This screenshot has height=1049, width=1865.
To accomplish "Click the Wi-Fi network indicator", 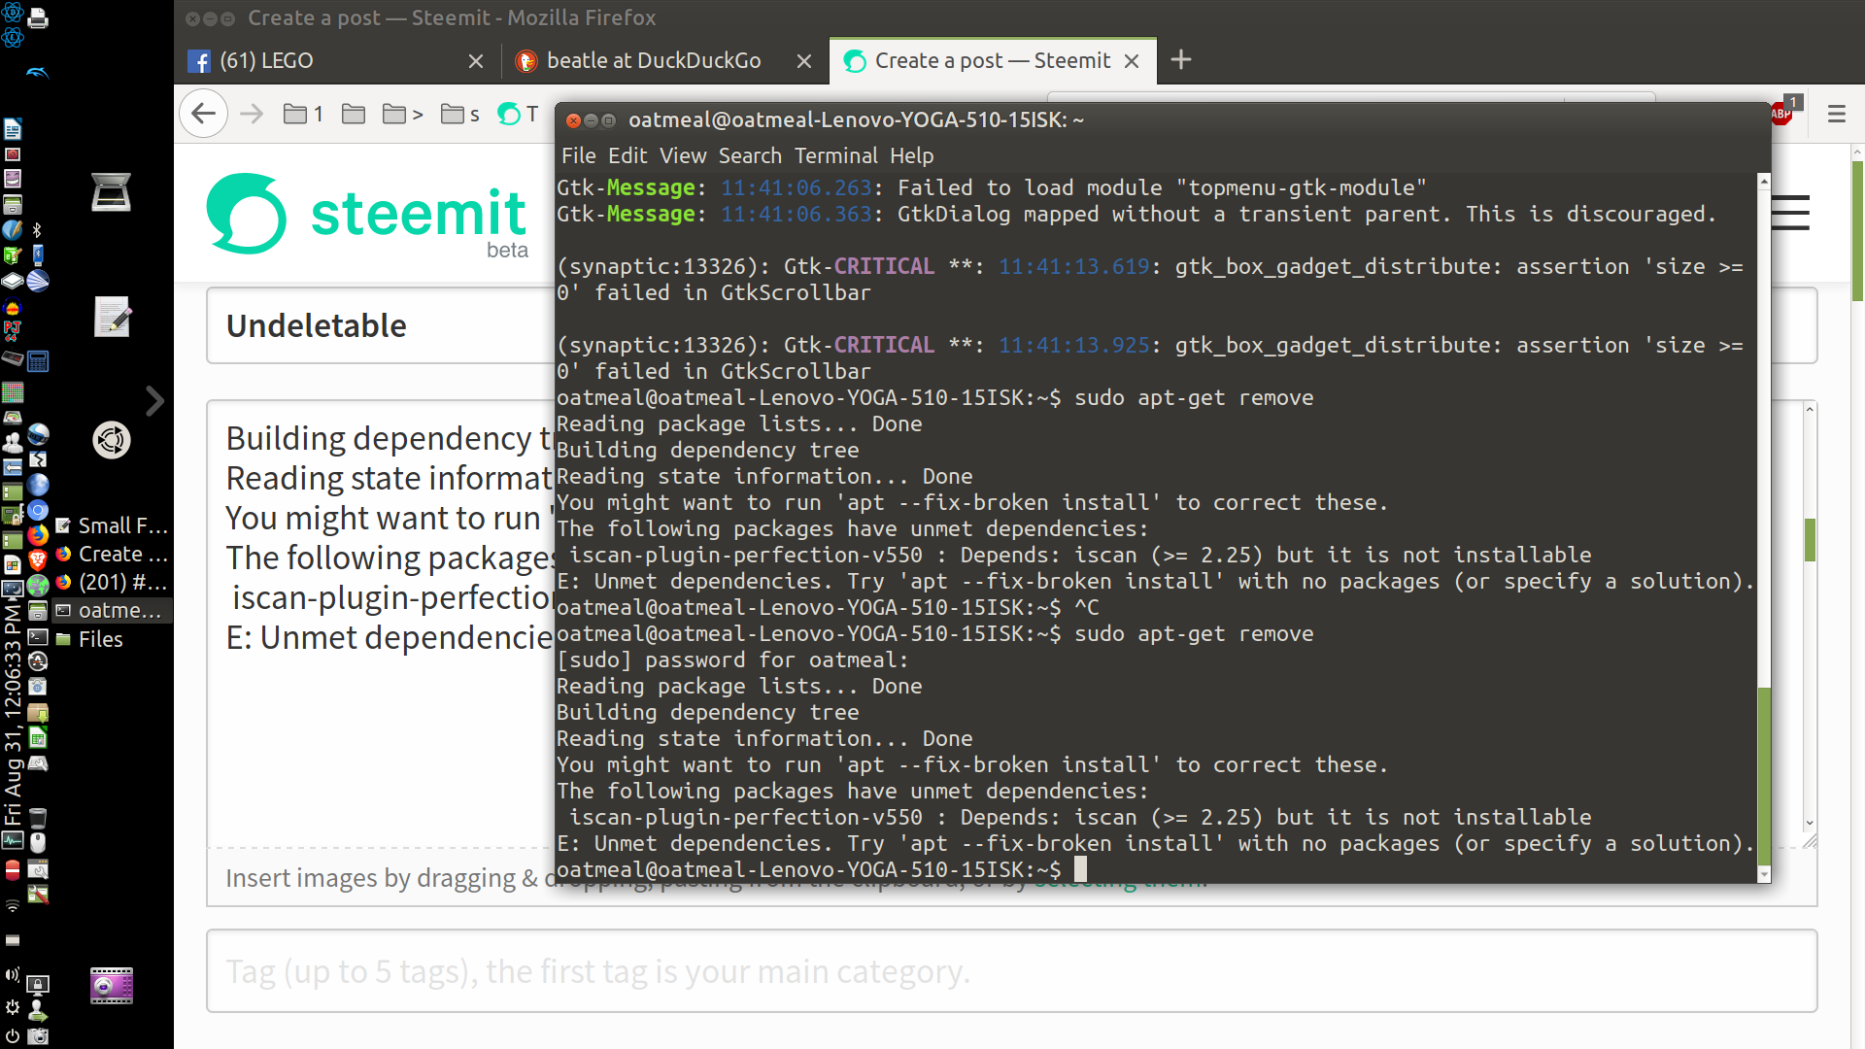I will [13, 905].
